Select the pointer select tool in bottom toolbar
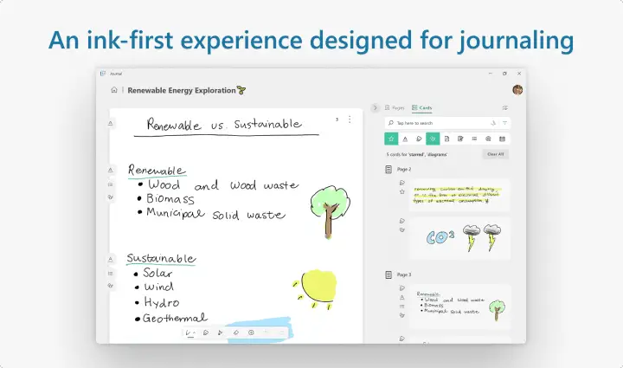Screen dimensions: 623x368 pos(221,332)
